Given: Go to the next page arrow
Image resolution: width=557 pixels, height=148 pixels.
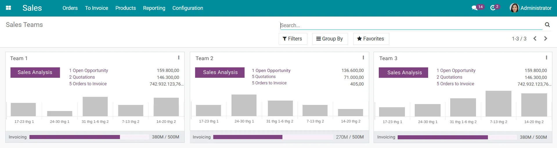Looking at the screenshot, I should pos(545,38).
